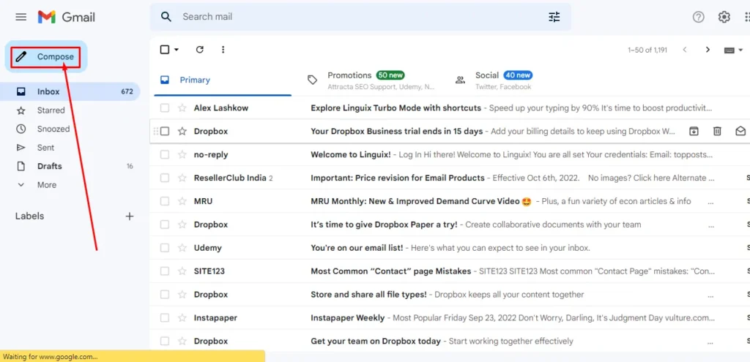Click in the Search mail field
Viewport: 750px width, 362px height.
[x=360, y=17]
